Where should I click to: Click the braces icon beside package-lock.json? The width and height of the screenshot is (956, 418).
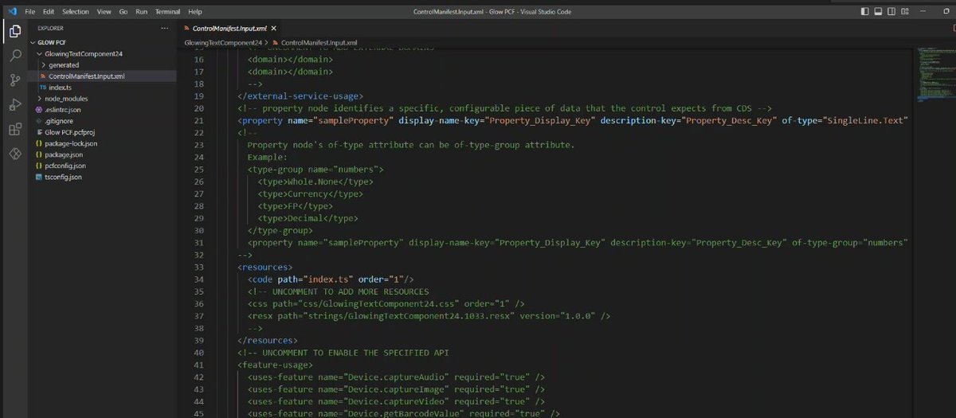[x=38, y=143]
